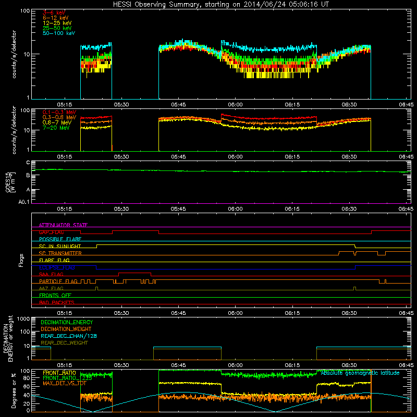Image resolution: width=417 pixels, height=417 pixels.
Task: Click the HESSI Observing Summary title text
Action: click(x=220, y=5)
